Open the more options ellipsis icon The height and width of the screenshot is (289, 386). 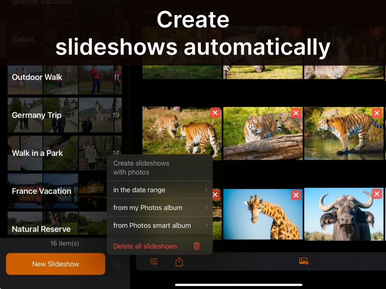[x=118, y=264]
